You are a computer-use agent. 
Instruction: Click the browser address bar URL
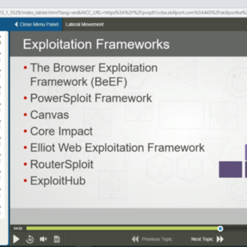(124, 13)
